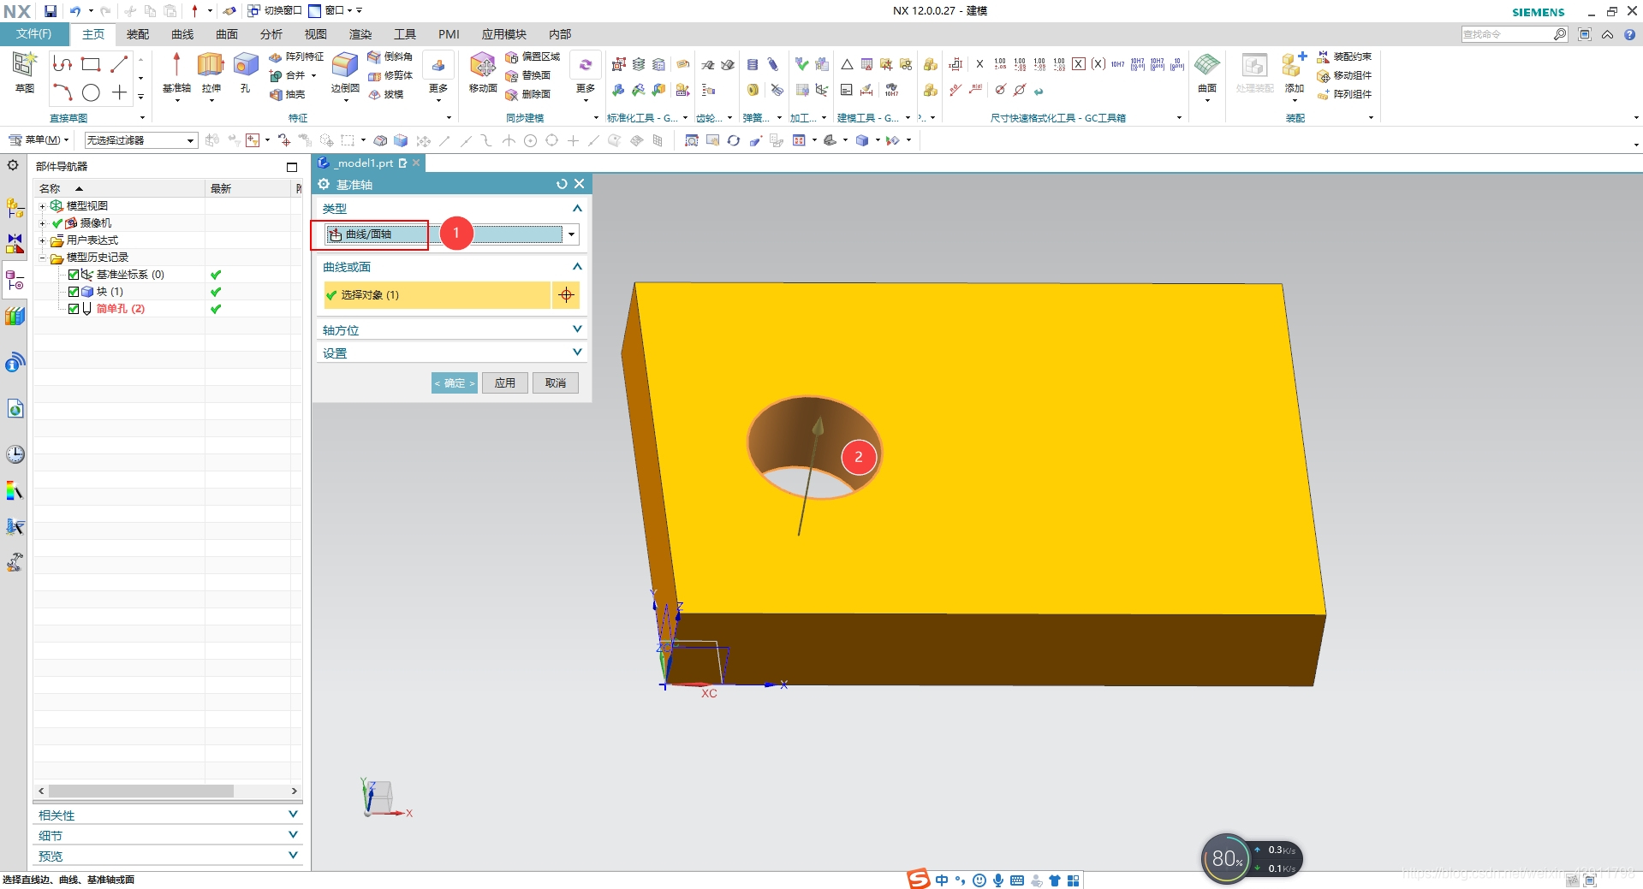This screenshot has width=1643, height=889.
Task: Click the Unite (合并) tool icon
Action: point(276,75)
